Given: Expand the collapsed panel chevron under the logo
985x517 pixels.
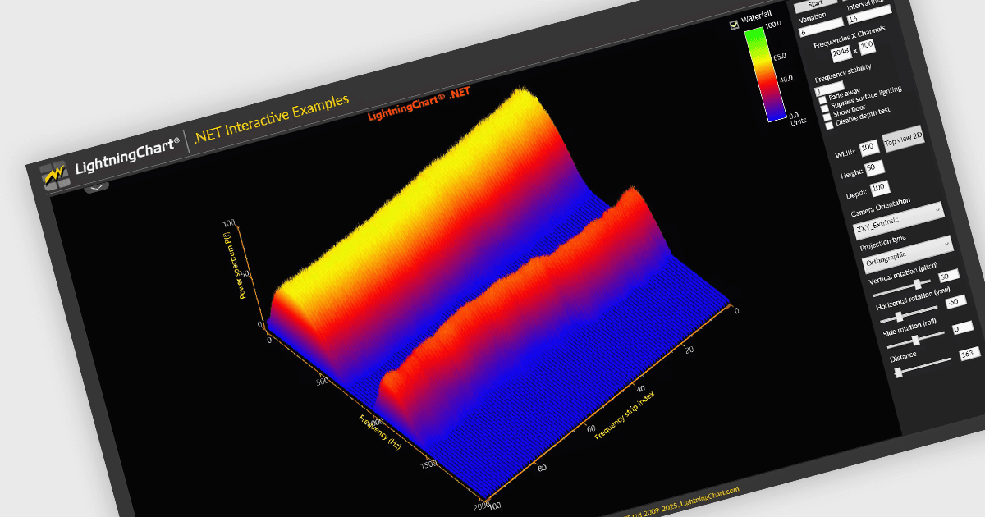Looking at the screenshot, I should pos(97,187).
